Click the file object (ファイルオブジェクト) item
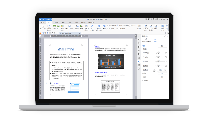Image resolution: width=208 pixels, height=125 pixels. point(122,26)
